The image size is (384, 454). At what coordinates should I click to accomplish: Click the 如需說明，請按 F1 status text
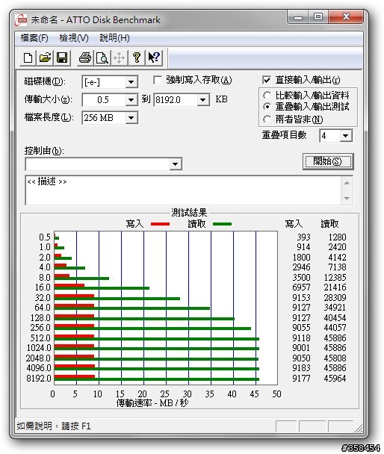(x=54, y=426)
